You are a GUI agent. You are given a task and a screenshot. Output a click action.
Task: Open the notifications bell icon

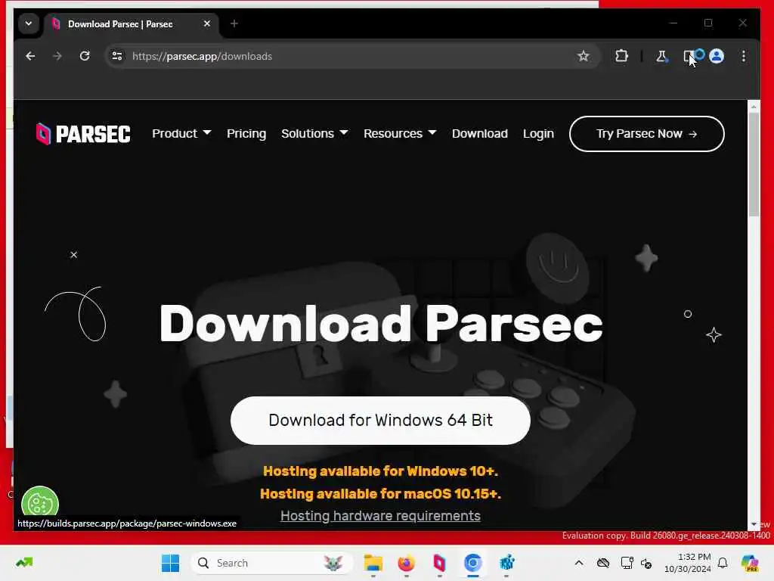[723, 563]
